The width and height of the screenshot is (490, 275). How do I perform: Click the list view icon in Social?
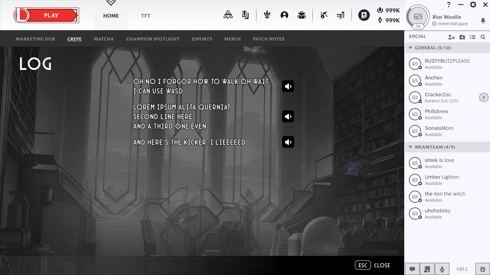point(473,37)
